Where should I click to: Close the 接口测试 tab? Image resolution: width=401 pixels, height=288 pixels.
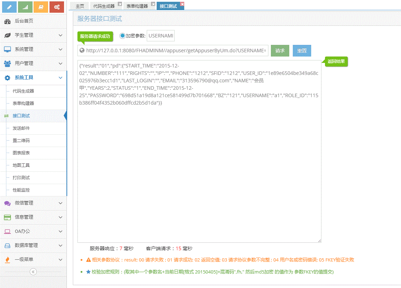(x=182, y=4)
